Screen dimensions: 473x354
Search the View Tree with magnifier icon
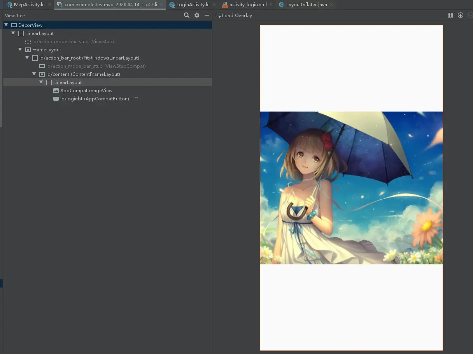[187, 15]
